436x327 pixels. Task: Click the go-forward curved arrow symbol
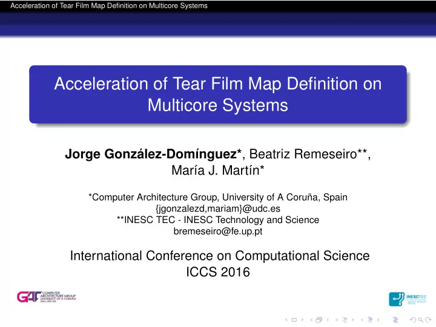[x=429, y=320]
